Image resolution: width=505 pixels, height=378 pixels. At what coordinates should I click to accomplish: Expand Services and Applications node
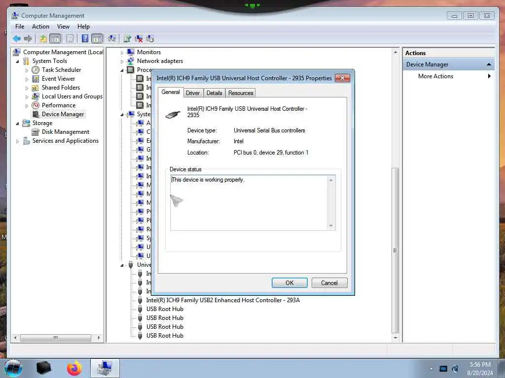[17, 141]
